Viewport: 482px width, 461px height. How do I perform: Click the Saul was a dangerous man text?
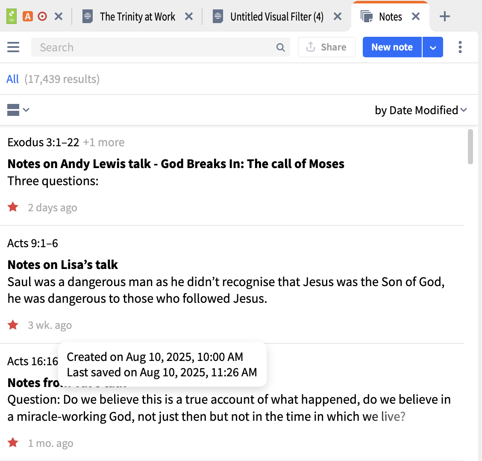226,290
